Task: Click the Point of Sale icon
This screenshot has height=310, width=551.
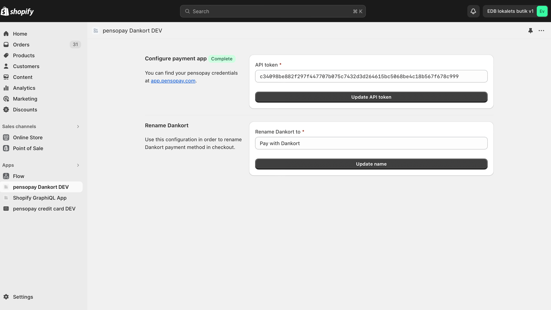Action: pyautogui.click(x=6, y=148)
